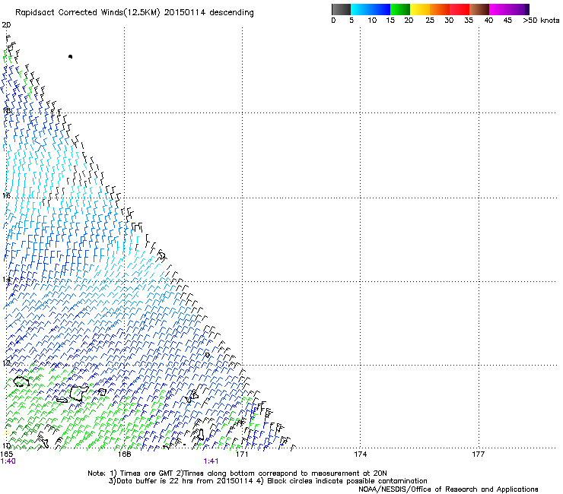Click the green 15-20 knots color band
The height and width of the screenshot is (494, 563).
pos(400,9)
